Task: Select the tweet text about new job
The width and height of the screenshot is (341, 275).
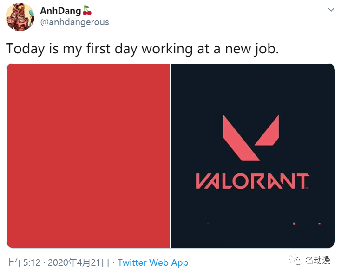Action: pos(143,49)
